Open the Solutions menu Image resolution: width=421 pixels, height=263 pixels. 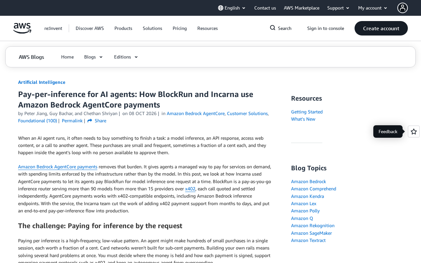pyautogui.click(x=152, y=28)
